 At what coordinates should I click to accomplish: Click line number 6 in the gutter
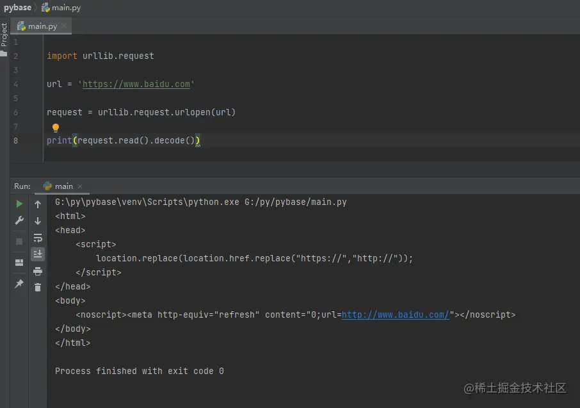tap(15, 113)
